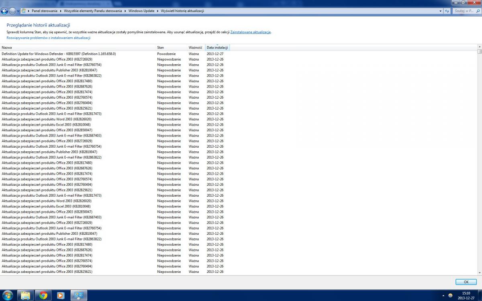
Task: Open 'Rozwiązywanie problemów z instalowaniem aktualizacji' link
Action: tap(49, 38)
